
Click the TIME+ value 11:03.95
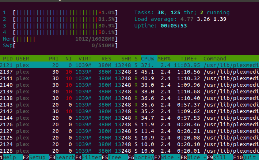click(x=187, y=65)
